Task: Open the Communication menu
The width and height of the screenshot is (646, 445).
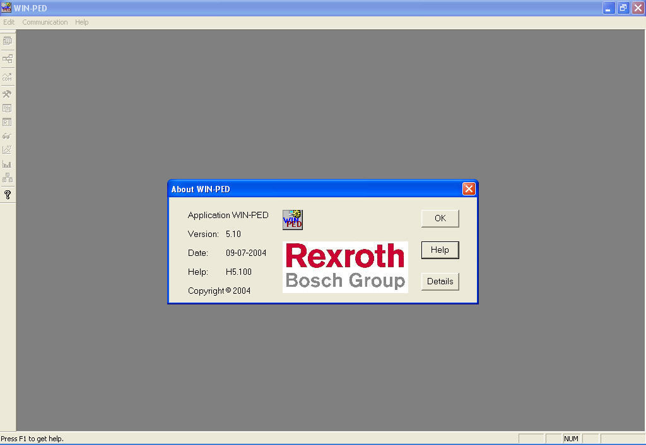Action: tap(44, 21)
